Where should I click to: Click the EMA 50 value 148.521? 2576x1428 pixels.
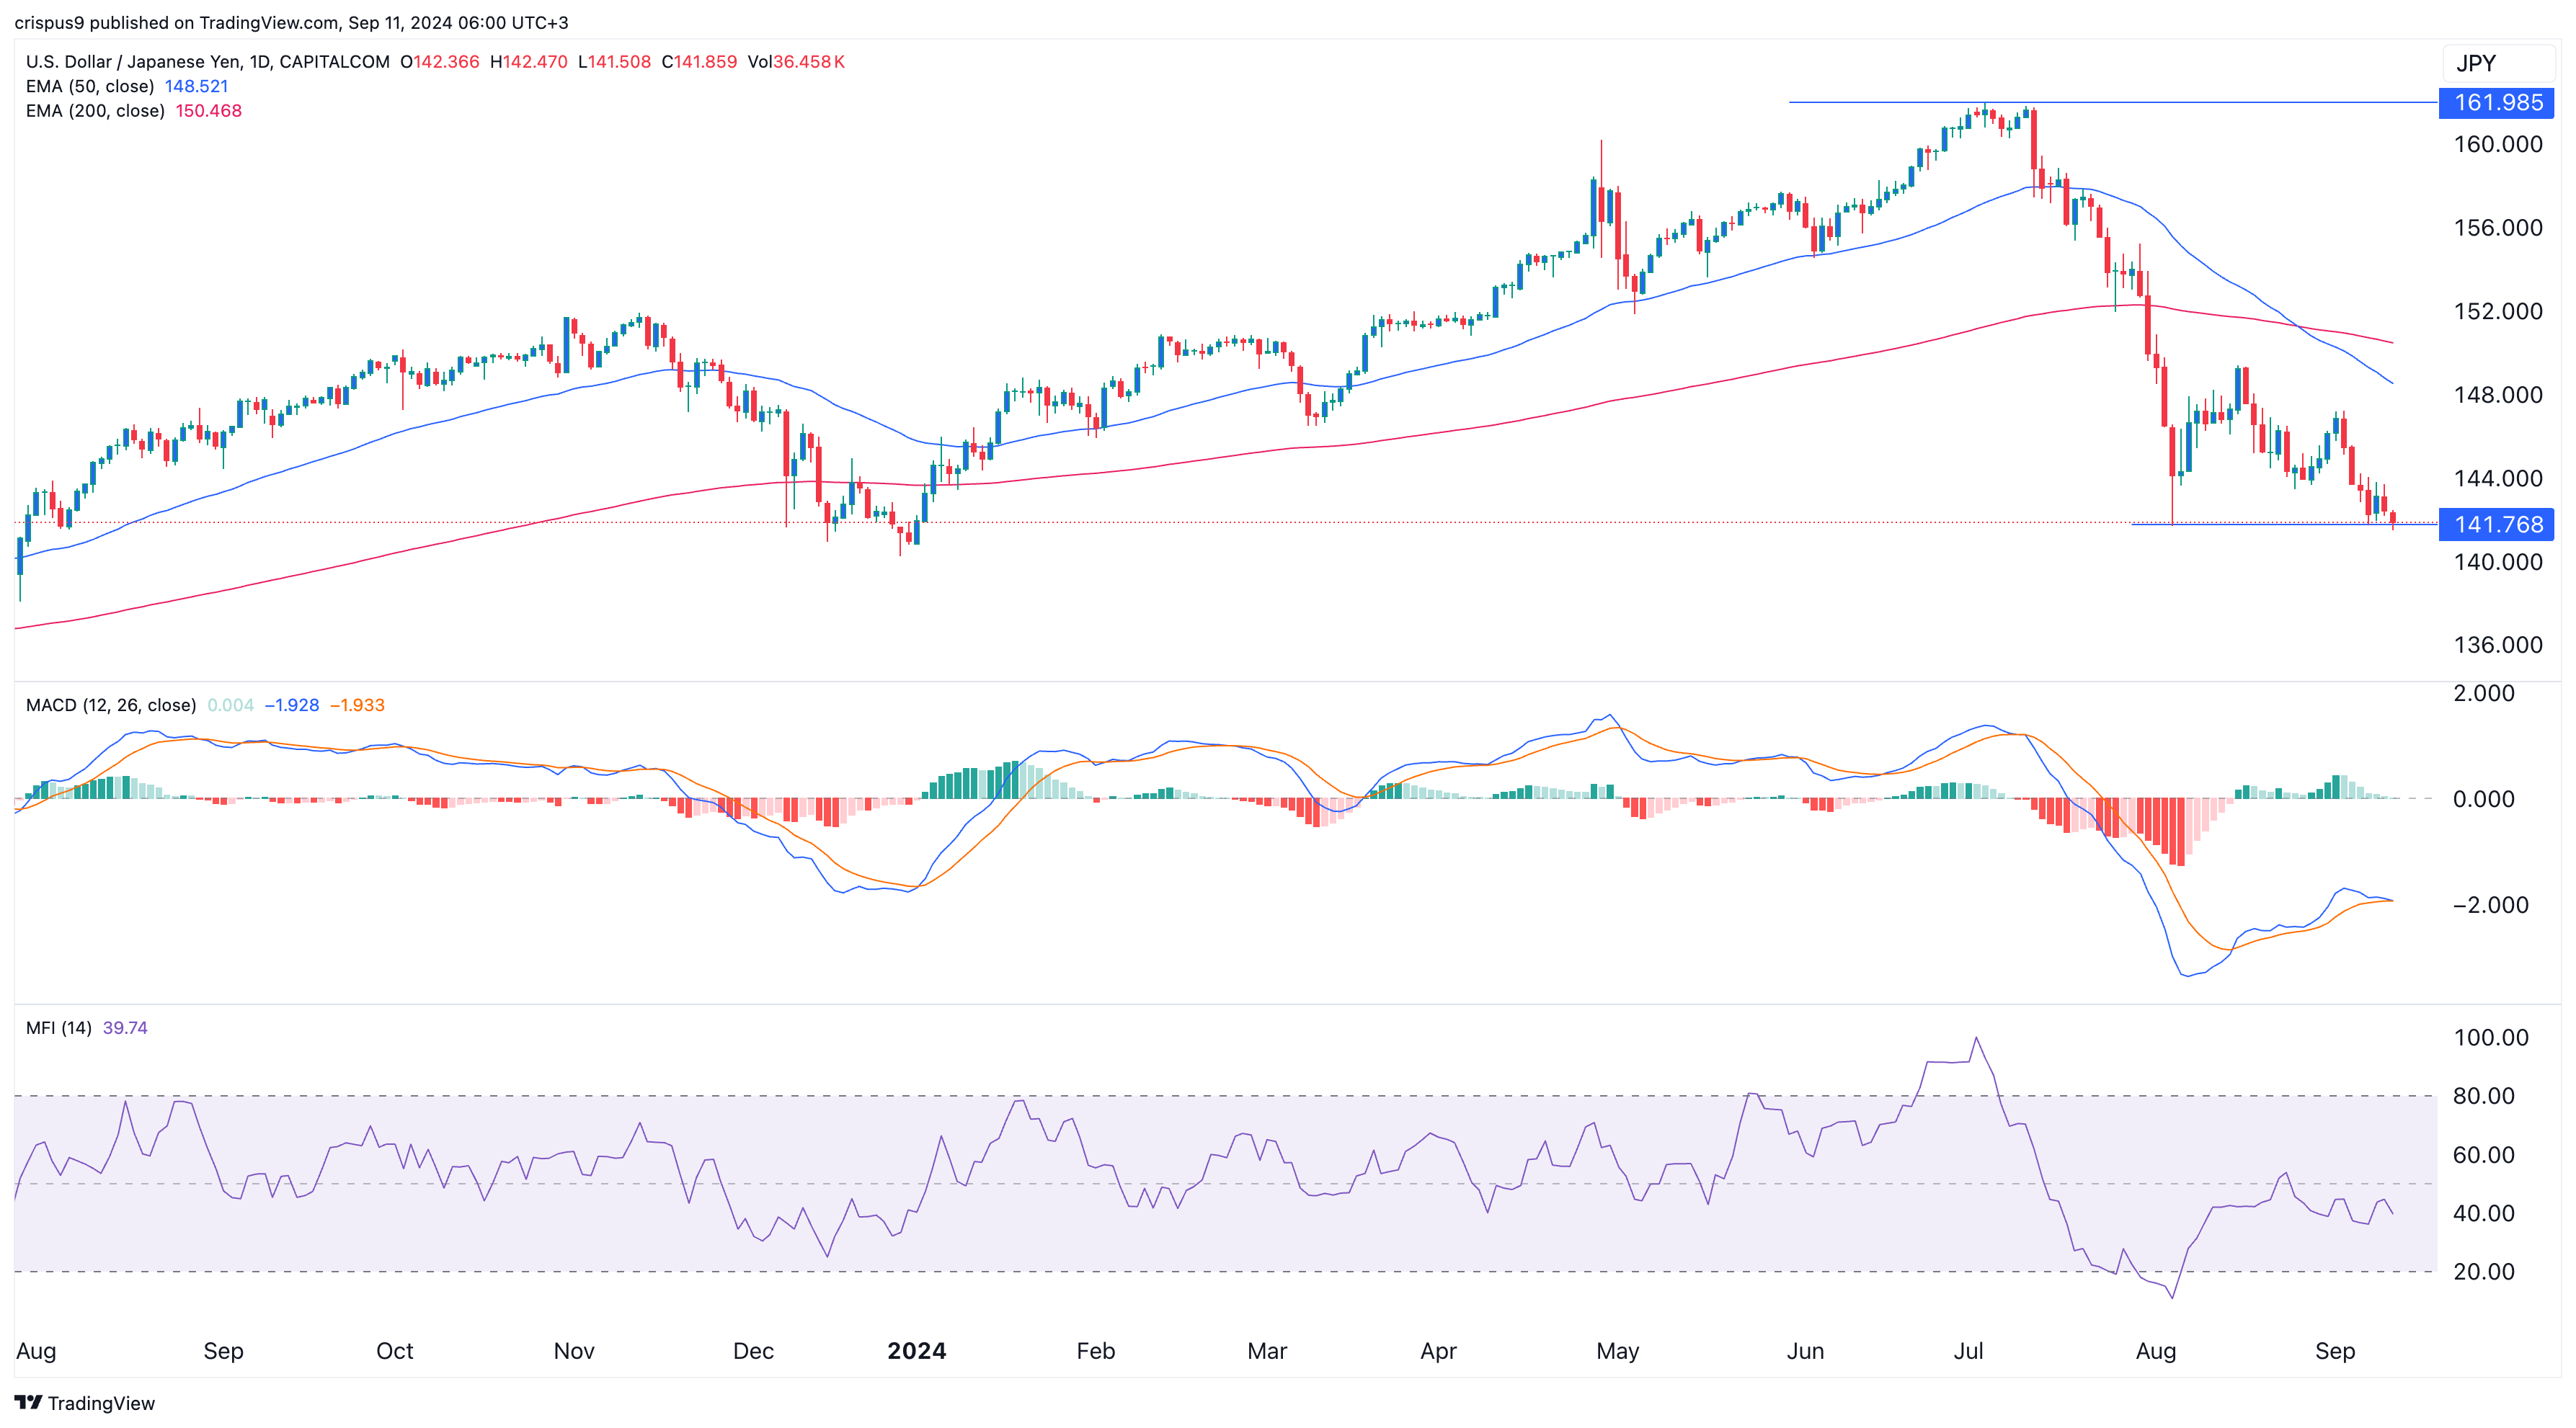tap(197, 86)
